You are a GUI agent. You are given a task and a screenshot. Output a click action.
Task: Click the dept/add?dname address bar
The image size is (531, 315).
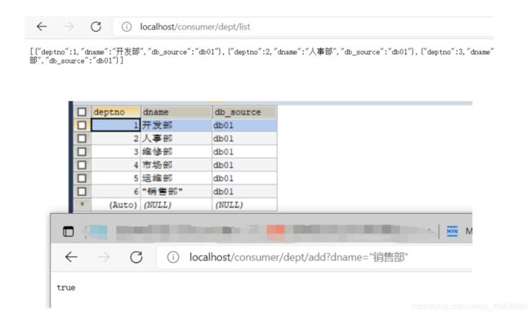pyautogui.click(x=315, y=257)
